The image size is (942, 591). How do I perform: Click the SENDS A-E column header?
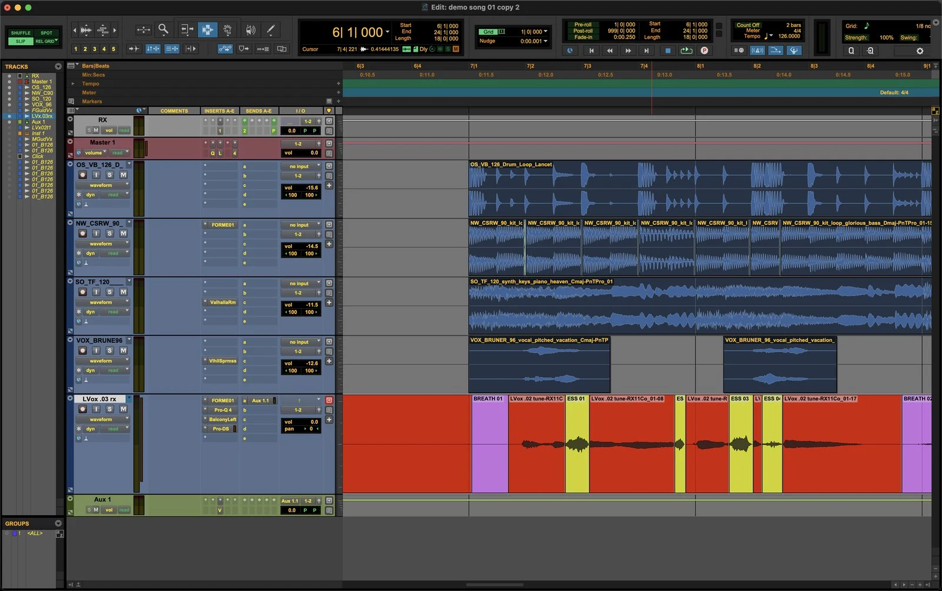(x=258, y=111)
